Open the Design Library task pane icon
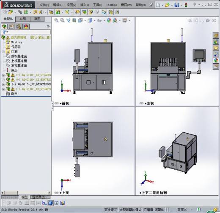The width and height of the screenshot is (220, 213). tap(216, 42)
